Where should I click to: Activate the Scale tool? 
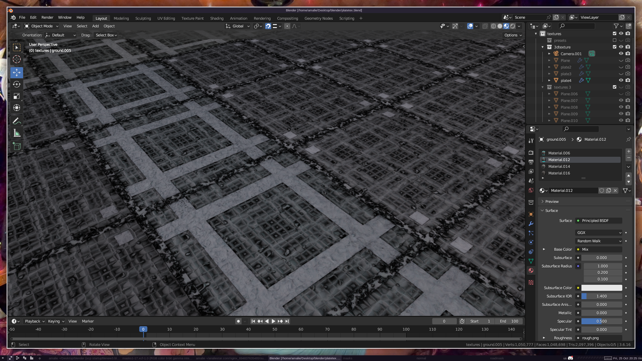point(17,96)
